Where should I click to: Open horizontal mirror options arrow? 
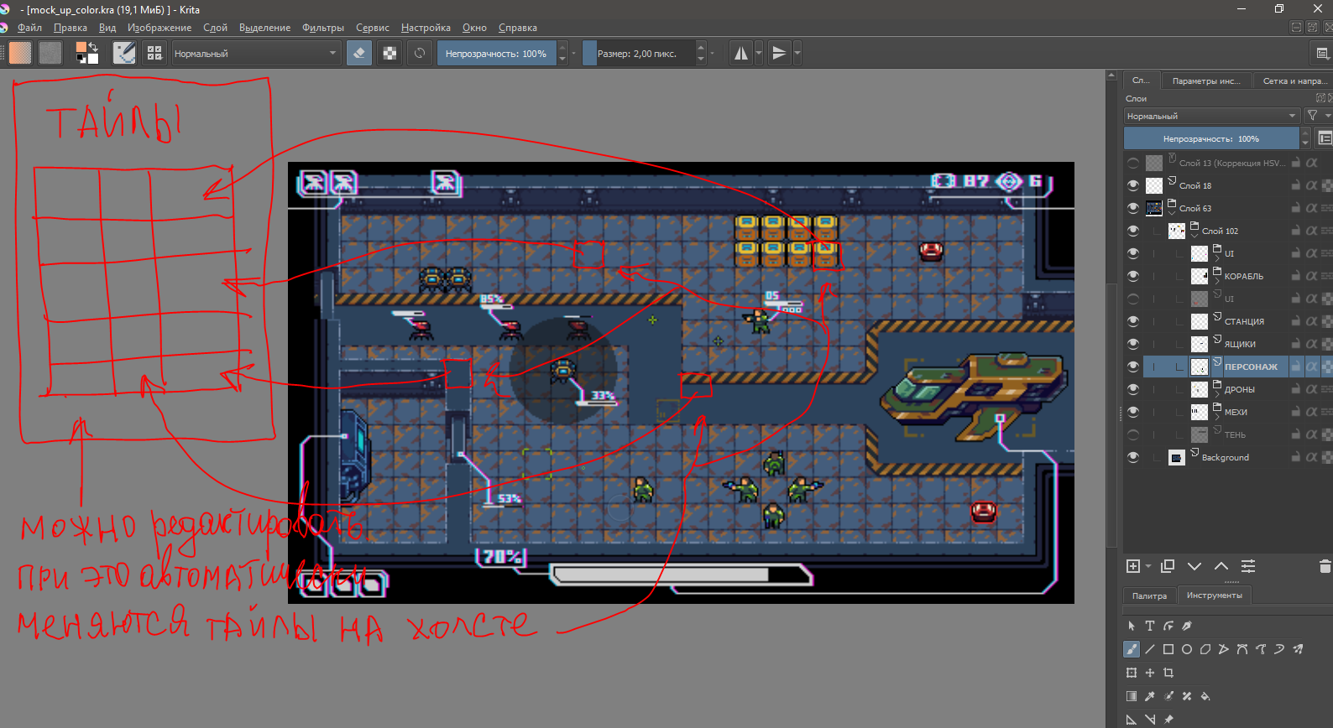(x=759, y=53)
